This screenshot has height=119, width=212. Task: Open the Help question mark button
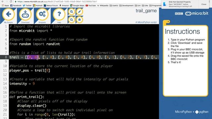(x=59, y=14)
